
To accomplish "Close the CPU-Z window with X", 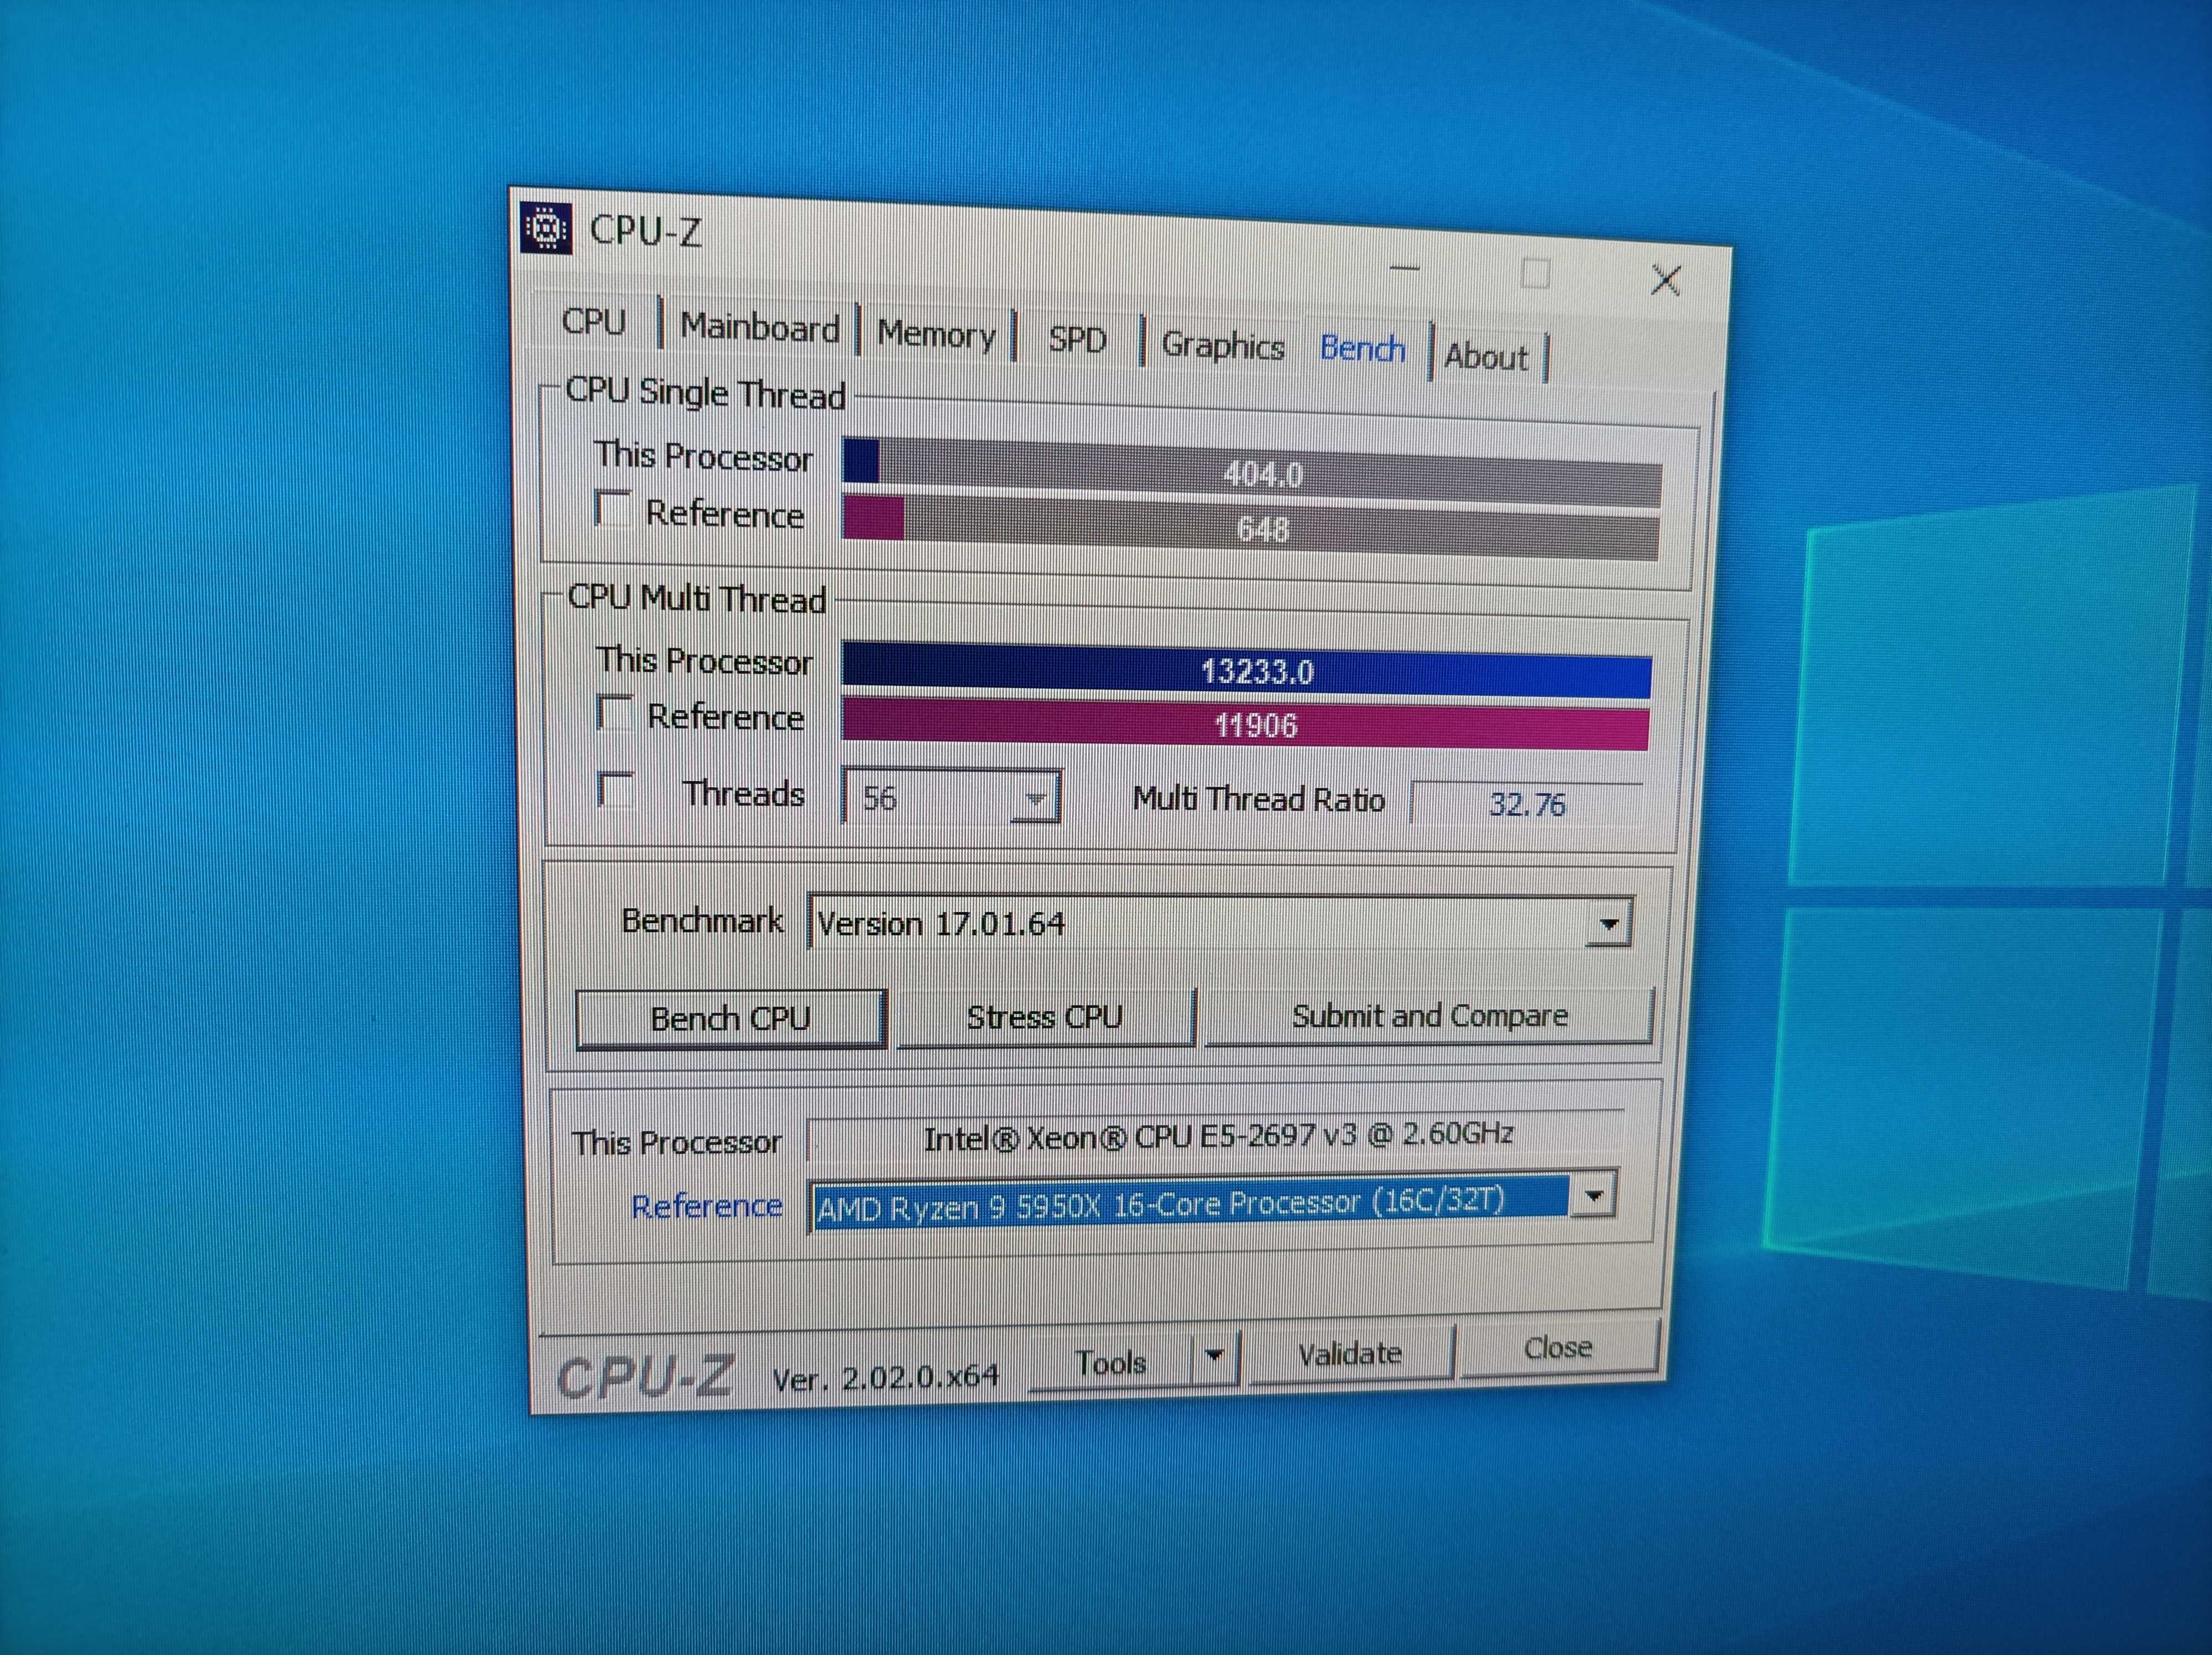I will pos(1665,280).
